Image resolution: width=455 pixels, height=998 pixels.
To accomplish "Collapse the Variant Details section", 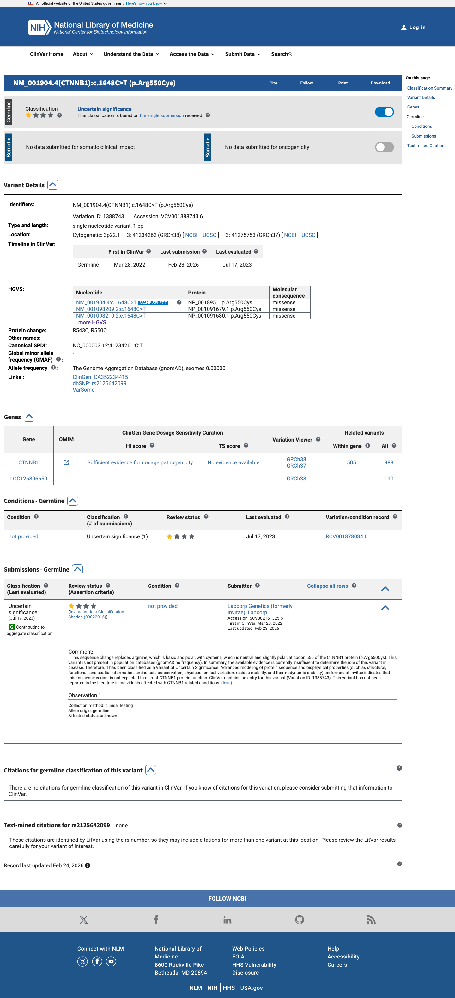I will (x=53, y=185).
